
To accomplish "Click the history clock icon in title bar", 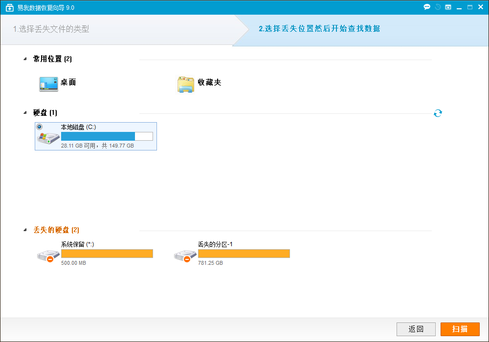I will (x=438, y=7).
